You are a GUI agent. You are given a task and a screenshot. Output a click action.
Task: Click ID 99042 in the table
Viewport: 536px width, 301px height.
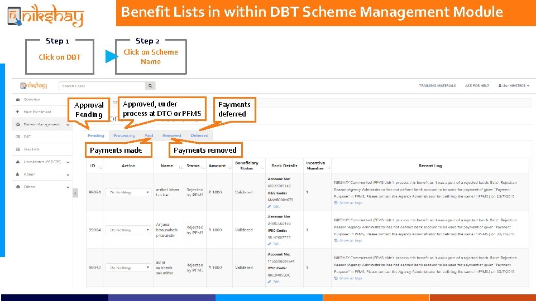pos(94,268)
